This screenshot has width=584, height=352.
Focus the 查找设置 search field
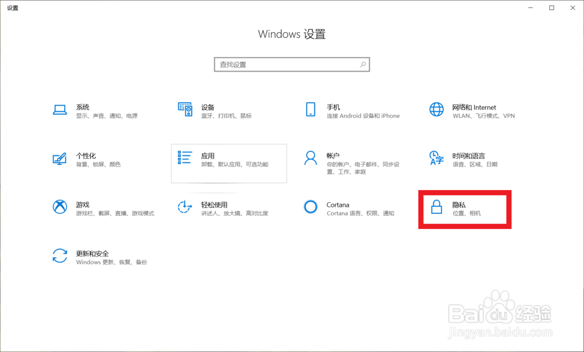point(291,65)
